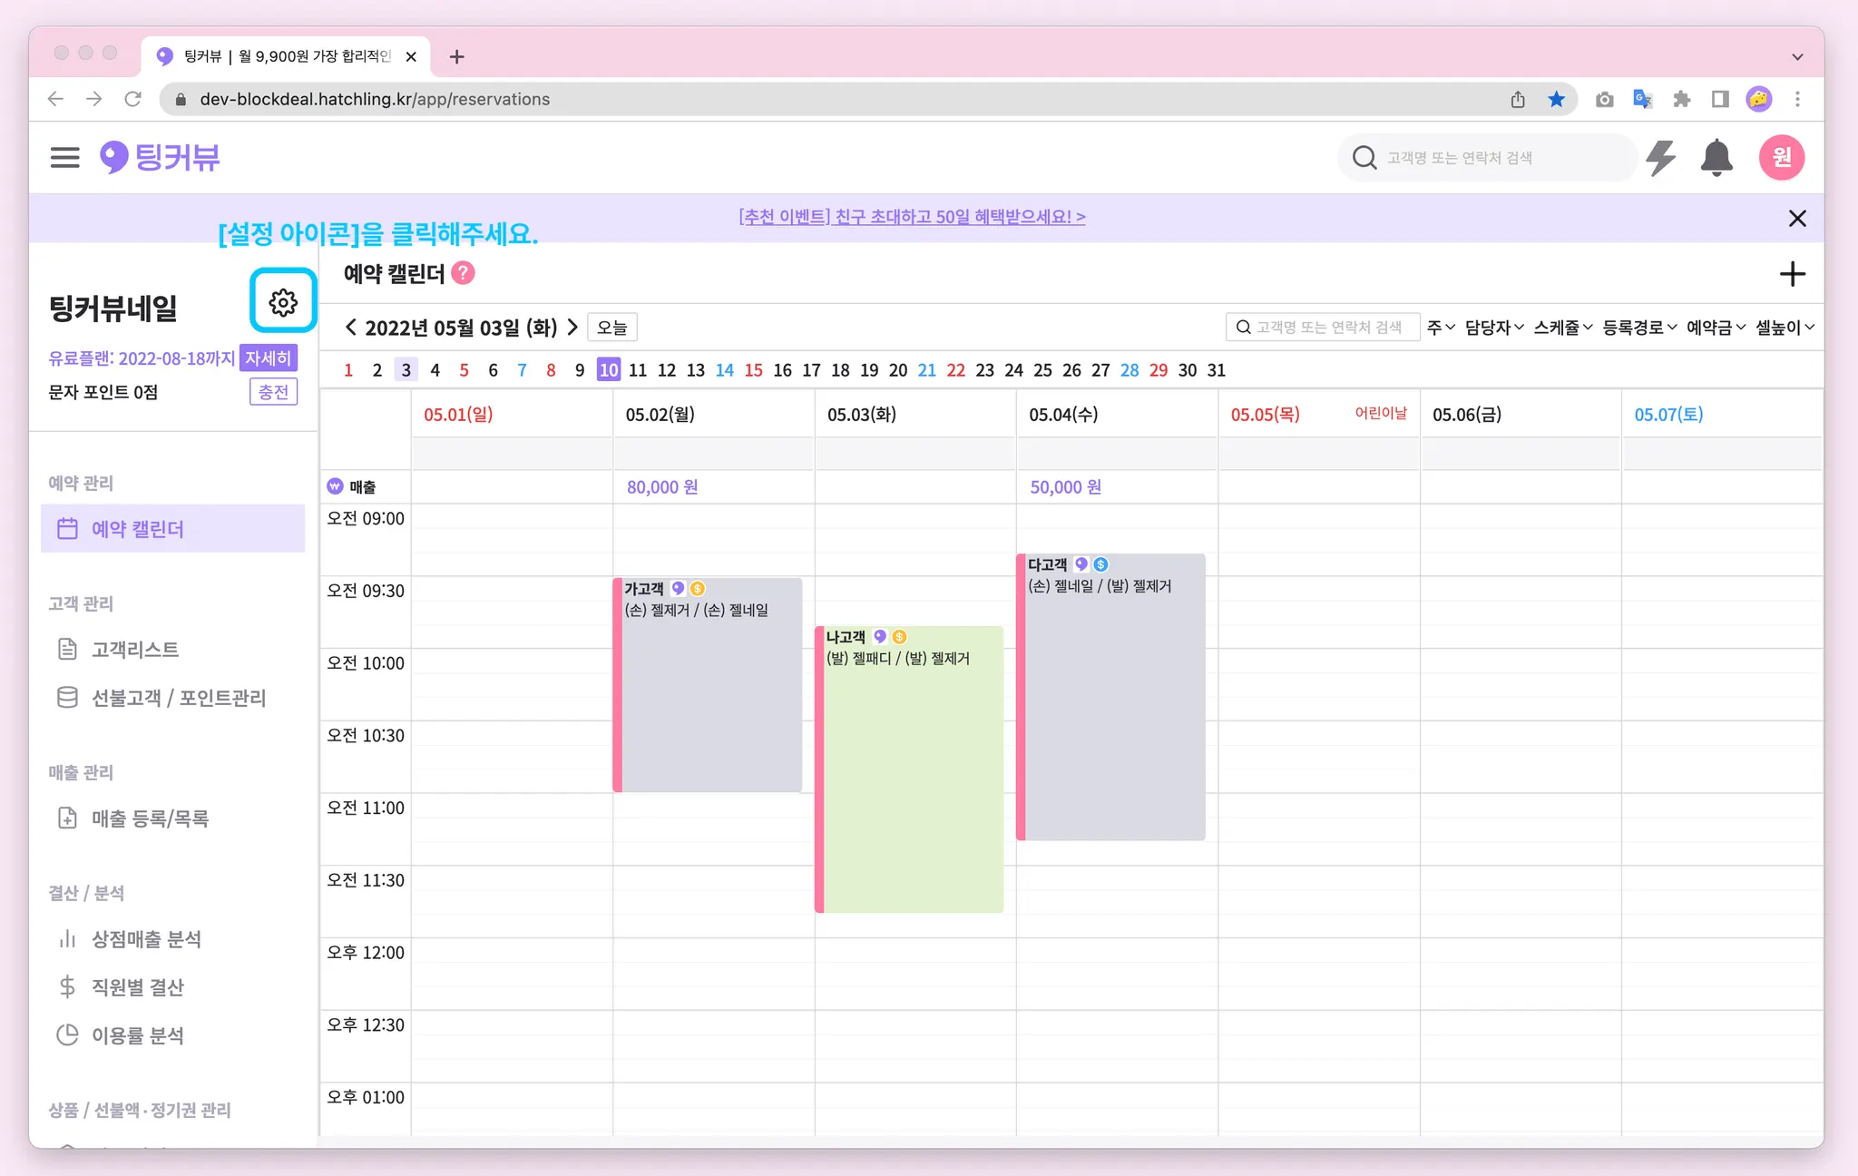
Task: Select 매출 등록/목록 menu item
Action: click(150, 818)
